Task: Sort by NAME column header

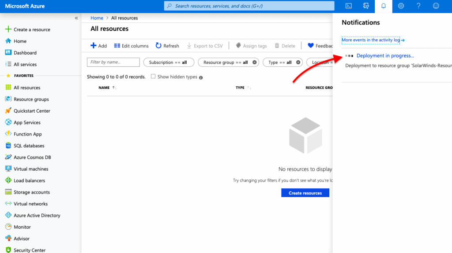Action: pos(104,88)
